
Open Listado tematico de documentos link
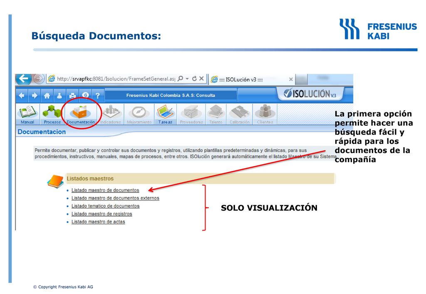tap(105, 206)
